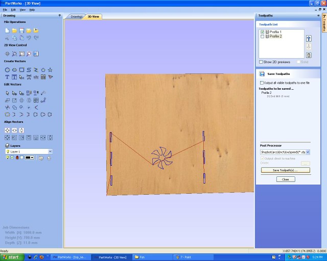Click the scissors cut icon

7,38
